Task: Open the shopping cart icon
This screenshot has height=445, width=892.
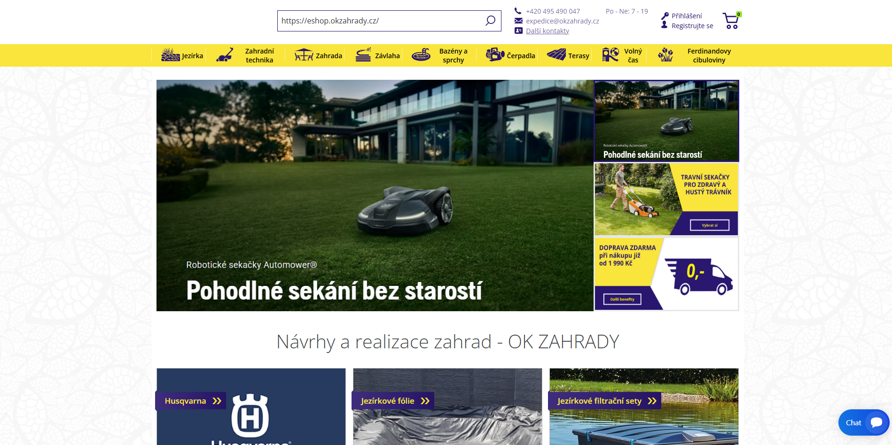Action: pos(731,21)
